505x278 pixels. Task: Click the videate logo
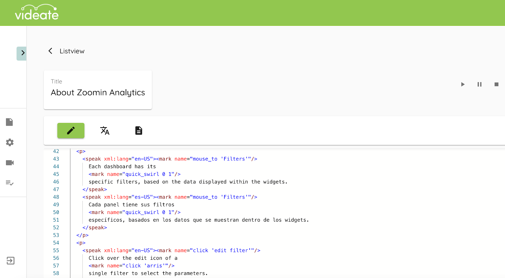tap(37, 13)
